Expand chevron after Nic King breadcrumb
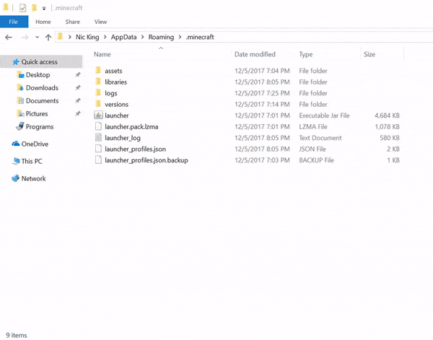Screen dimensions: 433x340 click(105, 37)
